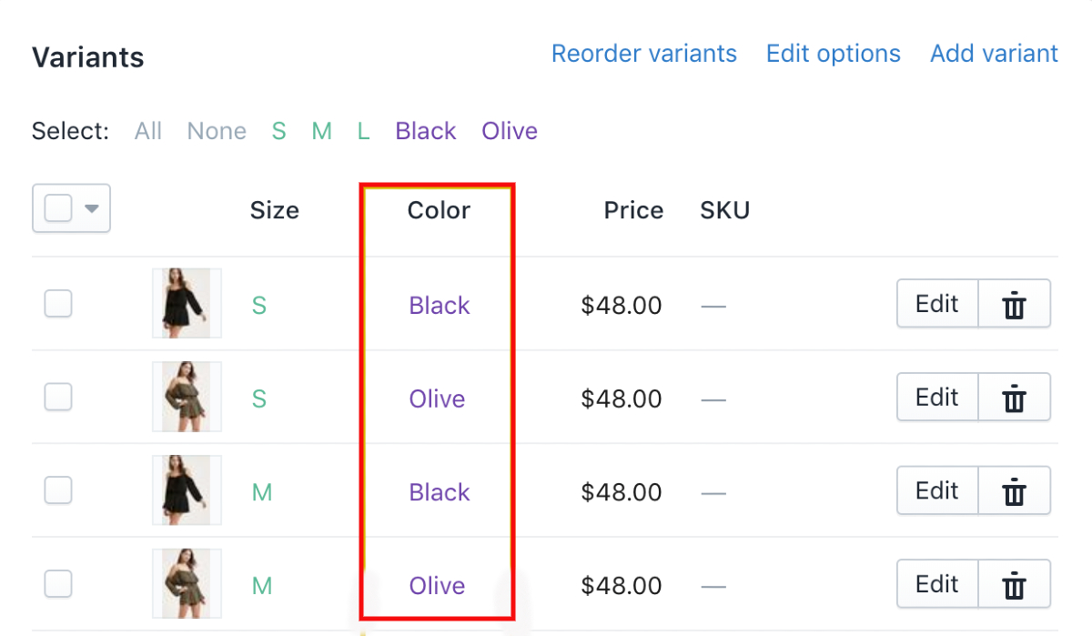Image resolution: width=1092 pixels, height=636 pixels.
Task: Select all Black variants filter
Action: click(x=425, y=131)
